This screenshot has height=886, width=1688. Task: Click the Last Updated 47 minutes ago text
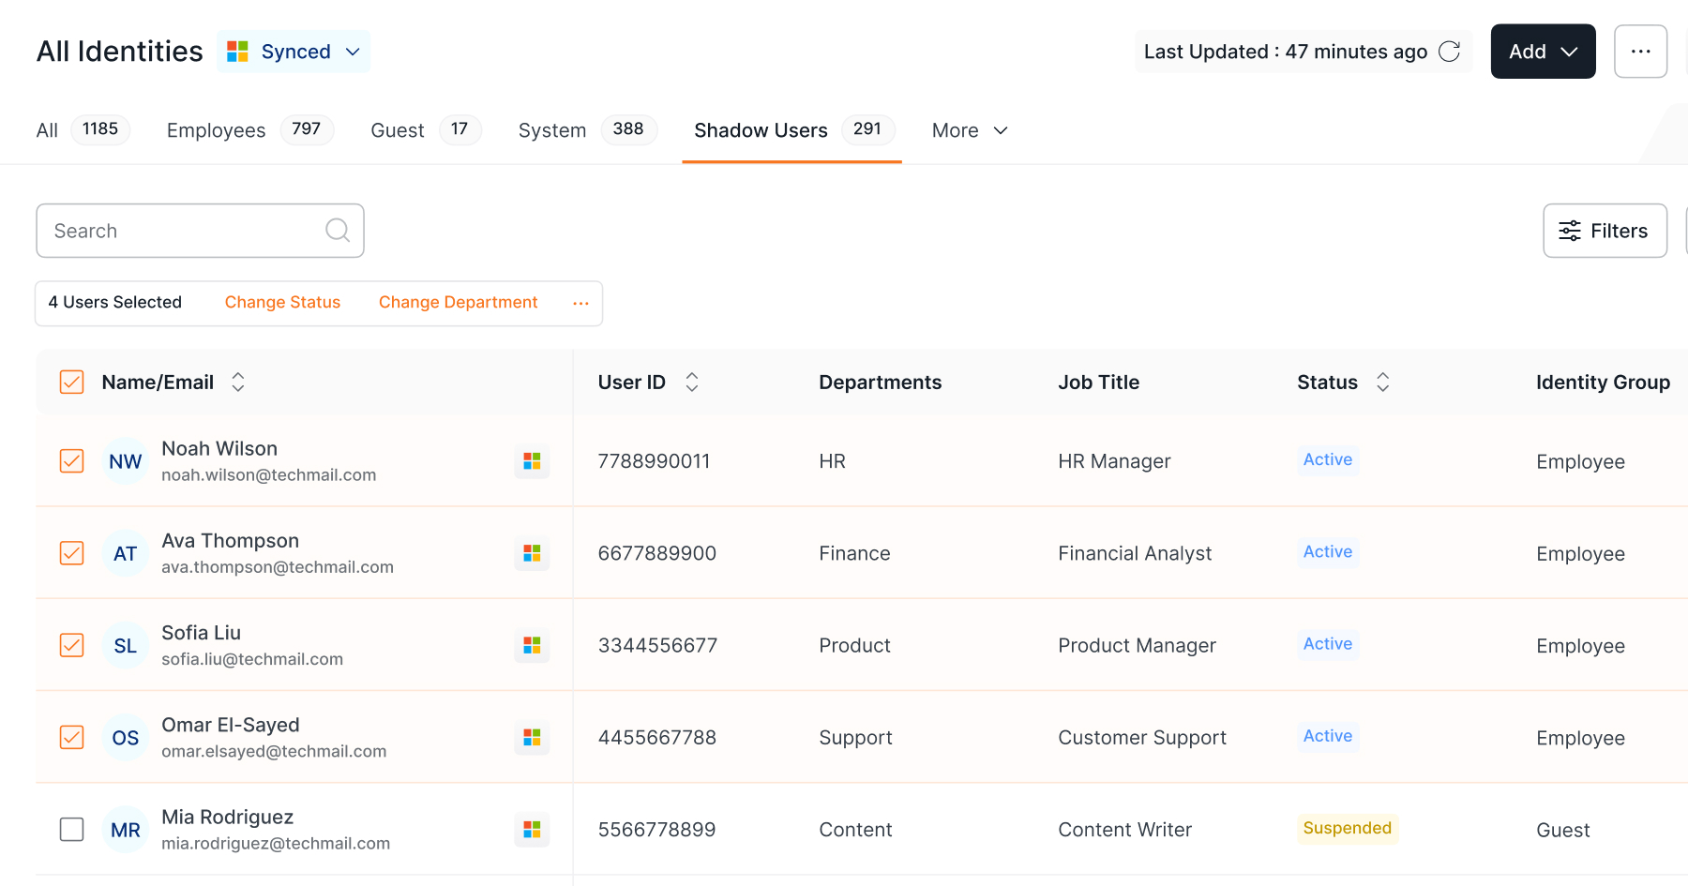(x=1286, y=52)
